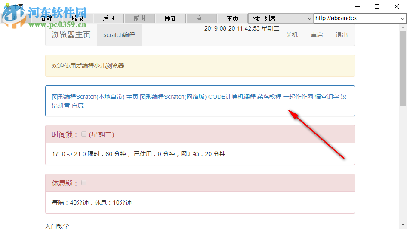This screenshot has width=407, height=229.
Task: Click the 前进 forward button
Action: click(140, 18)
